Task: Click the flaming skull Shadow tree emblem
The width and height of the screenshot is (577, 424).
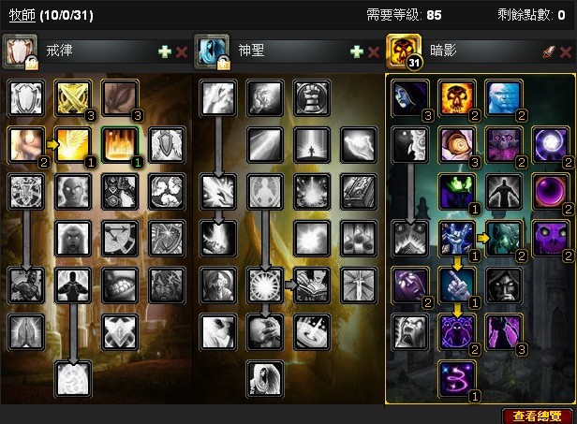Action: [x=404, y=51]
